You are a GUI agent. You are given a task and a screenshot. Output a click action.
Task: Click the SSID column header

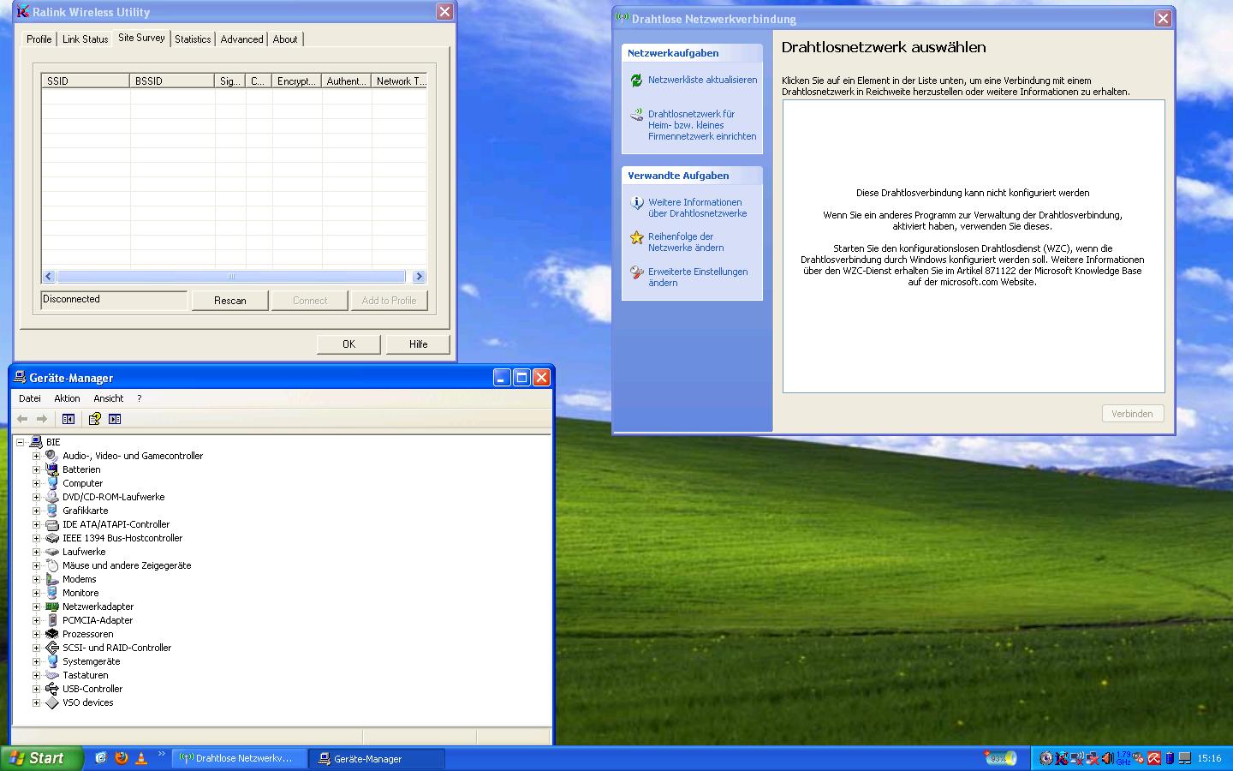click(86, 81)
